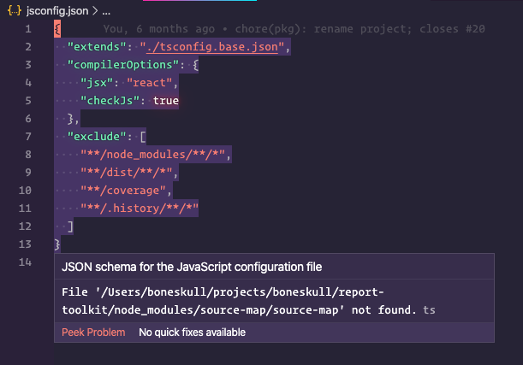523x365 pixels.
Task: Click the opening brace on line 1
Action: 57,29
